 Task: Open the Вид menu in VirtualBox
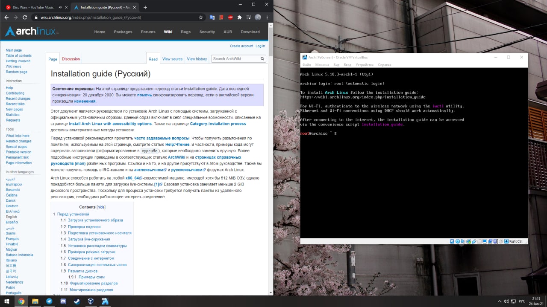[x=336, y=65]
